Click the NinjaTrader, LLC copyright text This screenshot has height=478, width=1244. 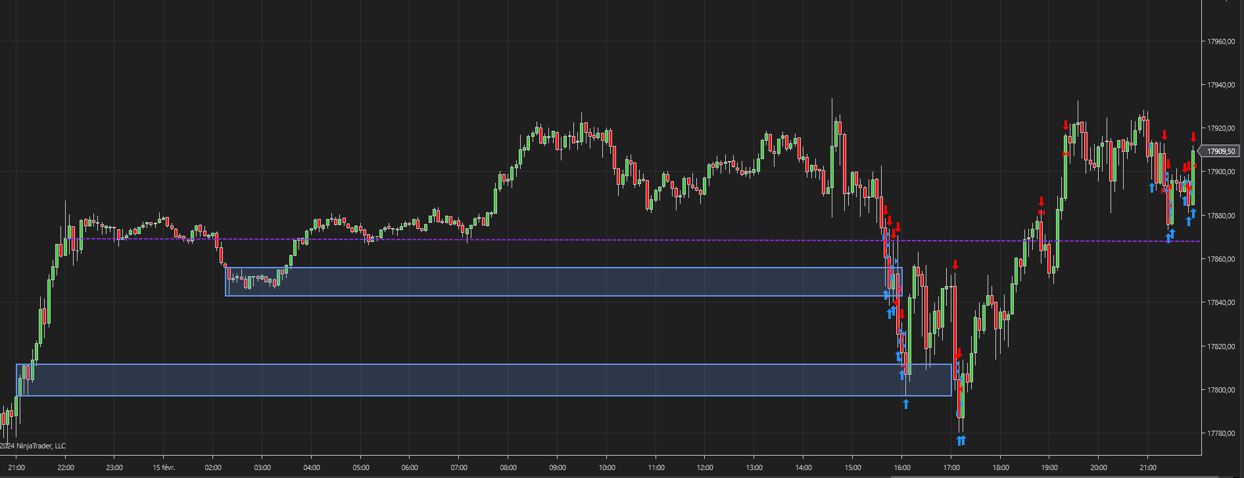tap(33, 446)
